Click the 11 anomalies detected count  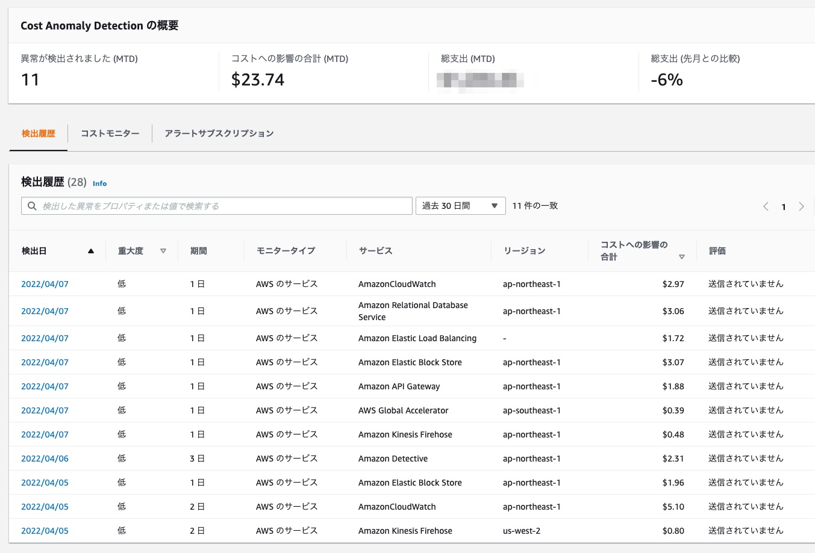[30, 79]
